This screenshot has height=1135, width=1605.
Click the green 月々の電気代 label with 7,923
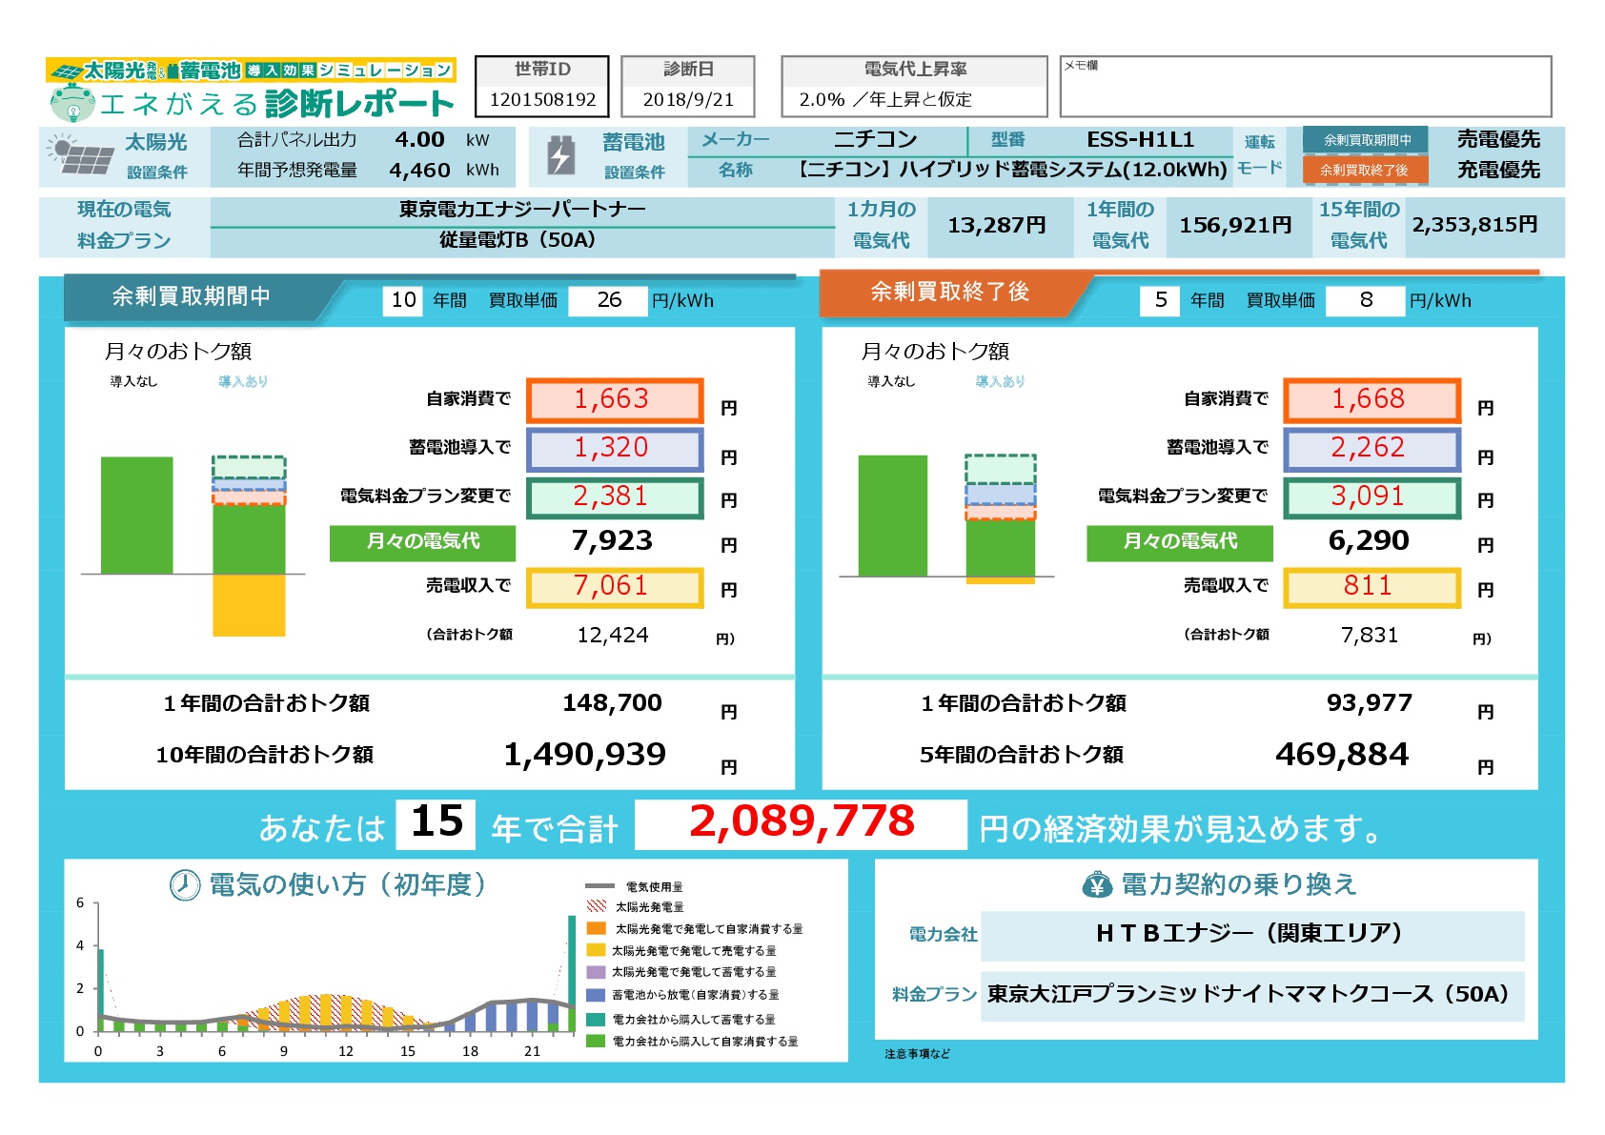pos(422,541)
